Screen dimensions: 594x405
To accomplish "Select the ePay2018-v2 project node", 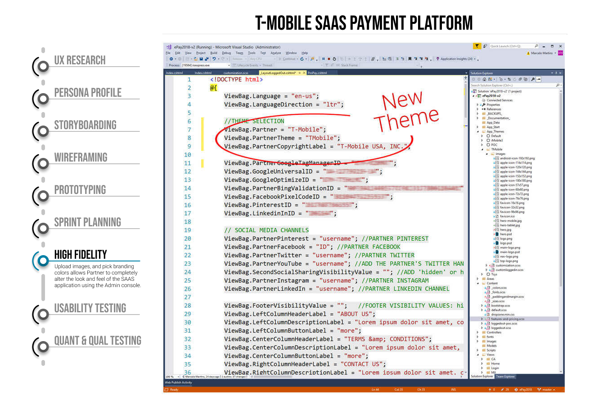I will (491, 96).
